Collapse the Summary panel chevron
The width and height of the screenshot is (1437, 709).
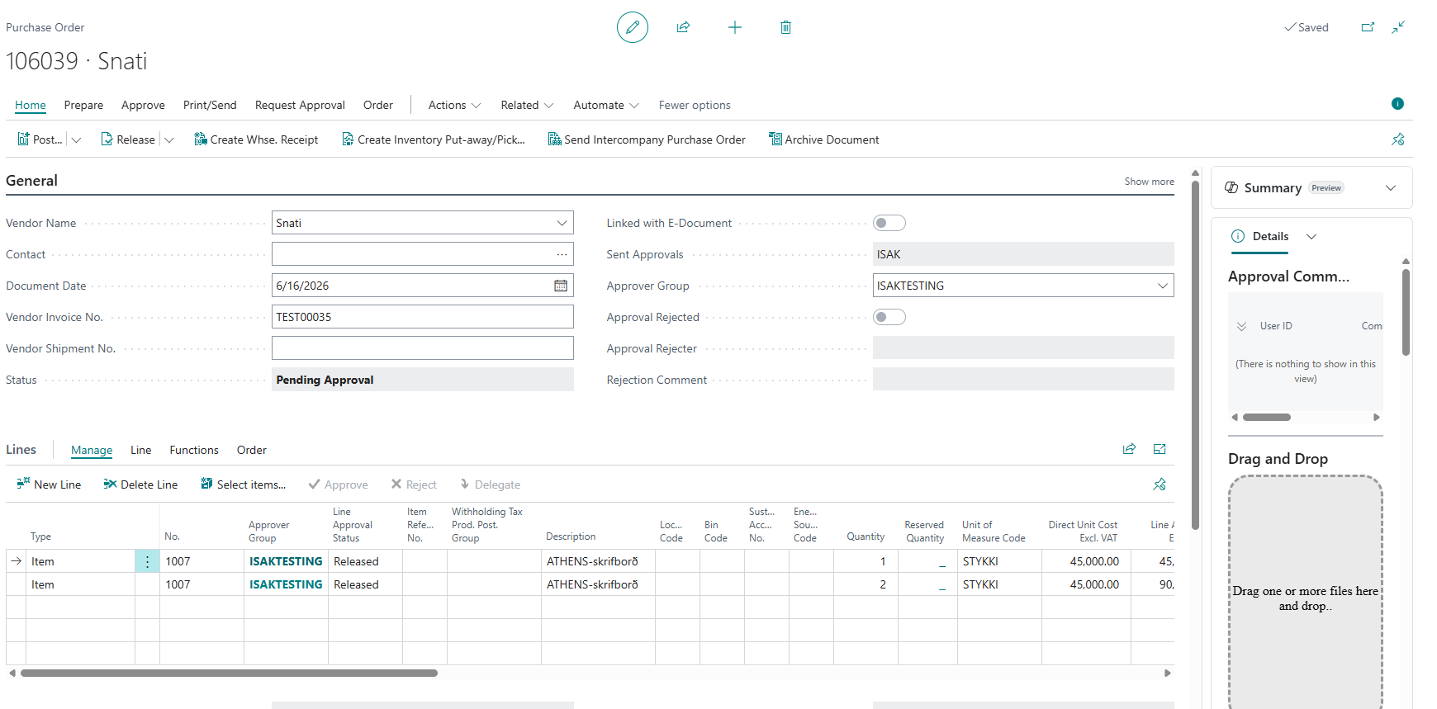click(1391, 188)
